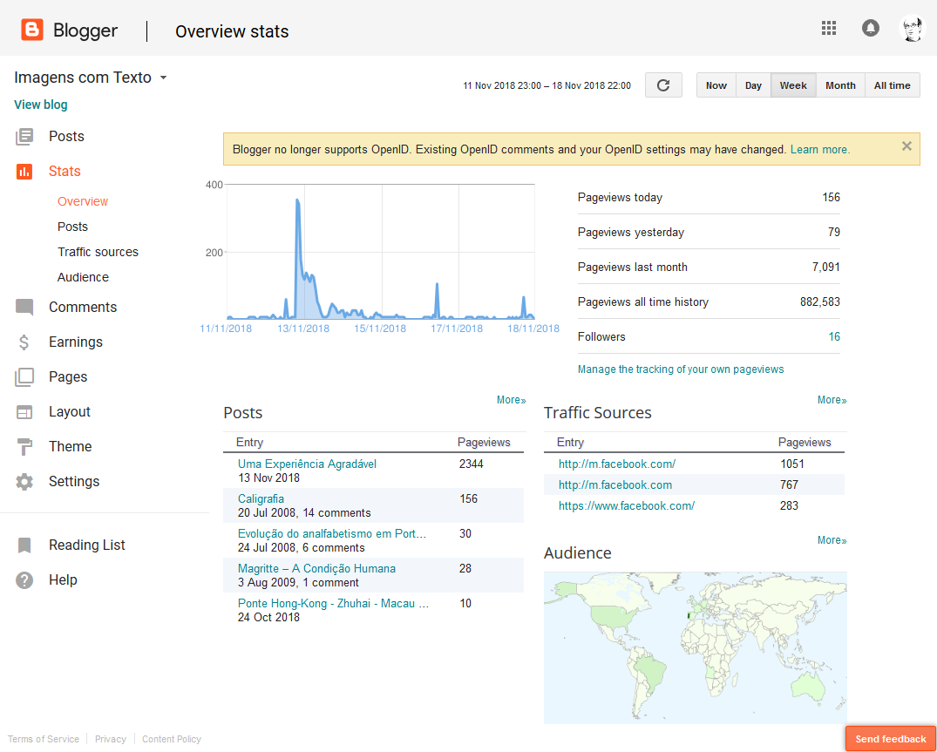Click the Theme paint roller icon
937x752 pixels.
click(x=24, y=447)
